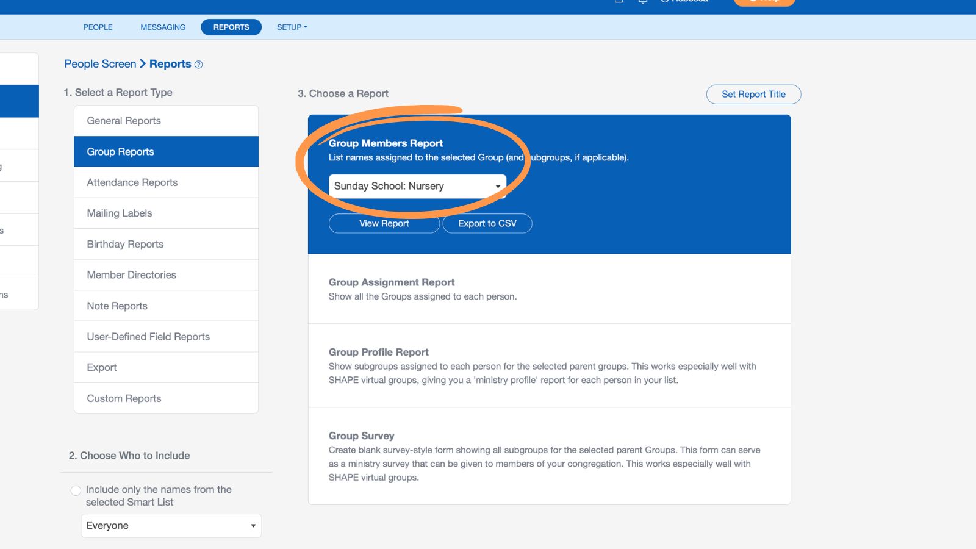Open the PEOPLE tab
This screenshot has height=549, width=976.
pyautogui.click(x=98, y=27)
